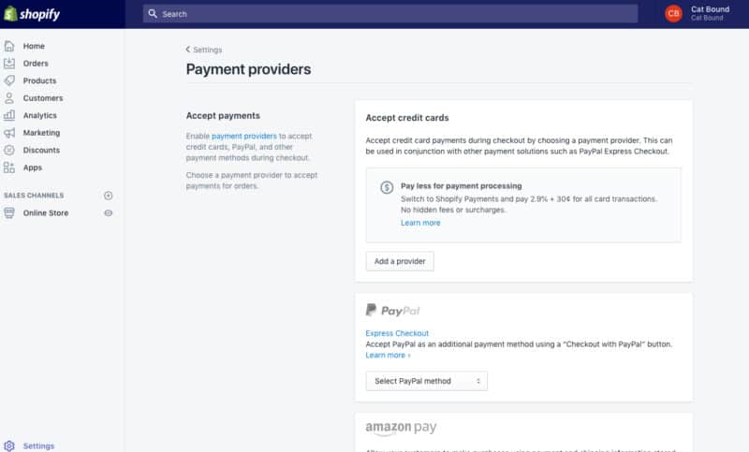
Task: Open Home via its house icon
Action: 9,46
